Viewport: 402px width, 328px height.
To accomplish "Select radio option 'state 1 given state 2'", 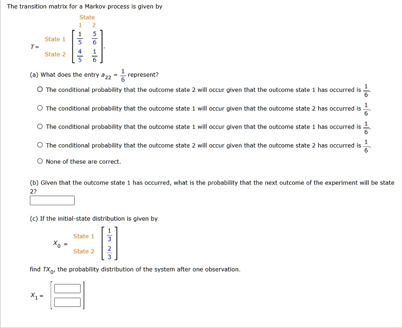I will coord(40,108).
